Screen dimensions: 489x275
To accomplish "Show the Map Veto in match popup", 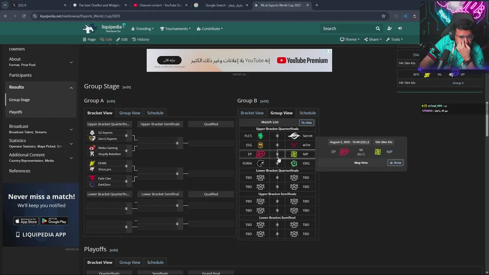I will click(x=395, y=163).
